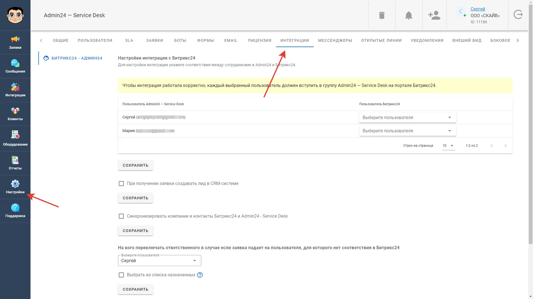Open Клиенты section in sidebar

click(x=15, y=114)
